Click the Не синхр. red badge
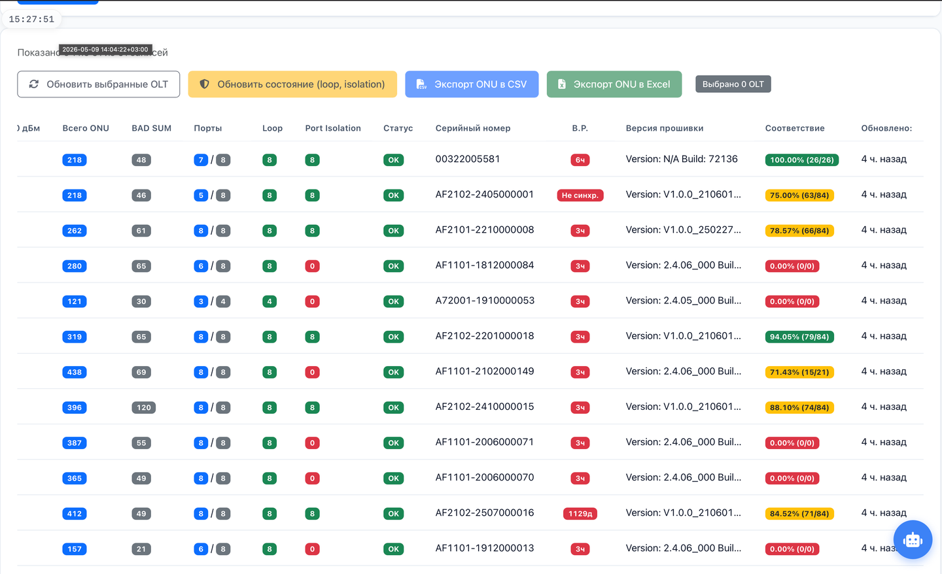This screenshot has height=574, width=942. [580, 195]
